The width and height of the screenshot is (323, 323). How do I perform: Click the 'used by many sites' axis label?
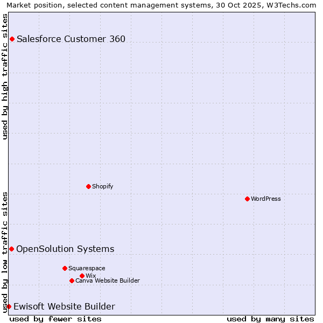(x=270, y=319)
